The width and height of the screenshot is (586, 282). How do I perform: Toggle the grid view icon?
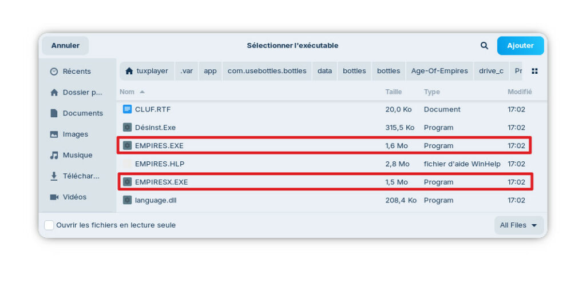534,72
